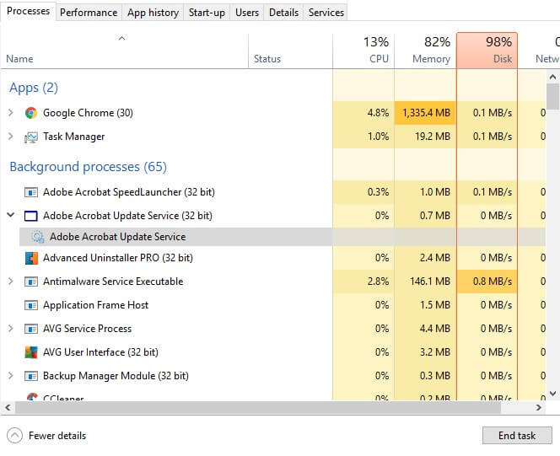Select AVG User Interface (32 bit) name
This screenshot has width=560, height=456.
coord(100,352)
